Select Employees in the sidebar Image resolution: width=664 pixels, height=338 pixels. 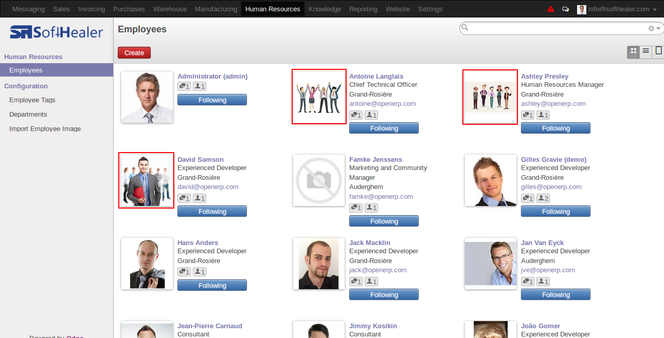(57, 70)
